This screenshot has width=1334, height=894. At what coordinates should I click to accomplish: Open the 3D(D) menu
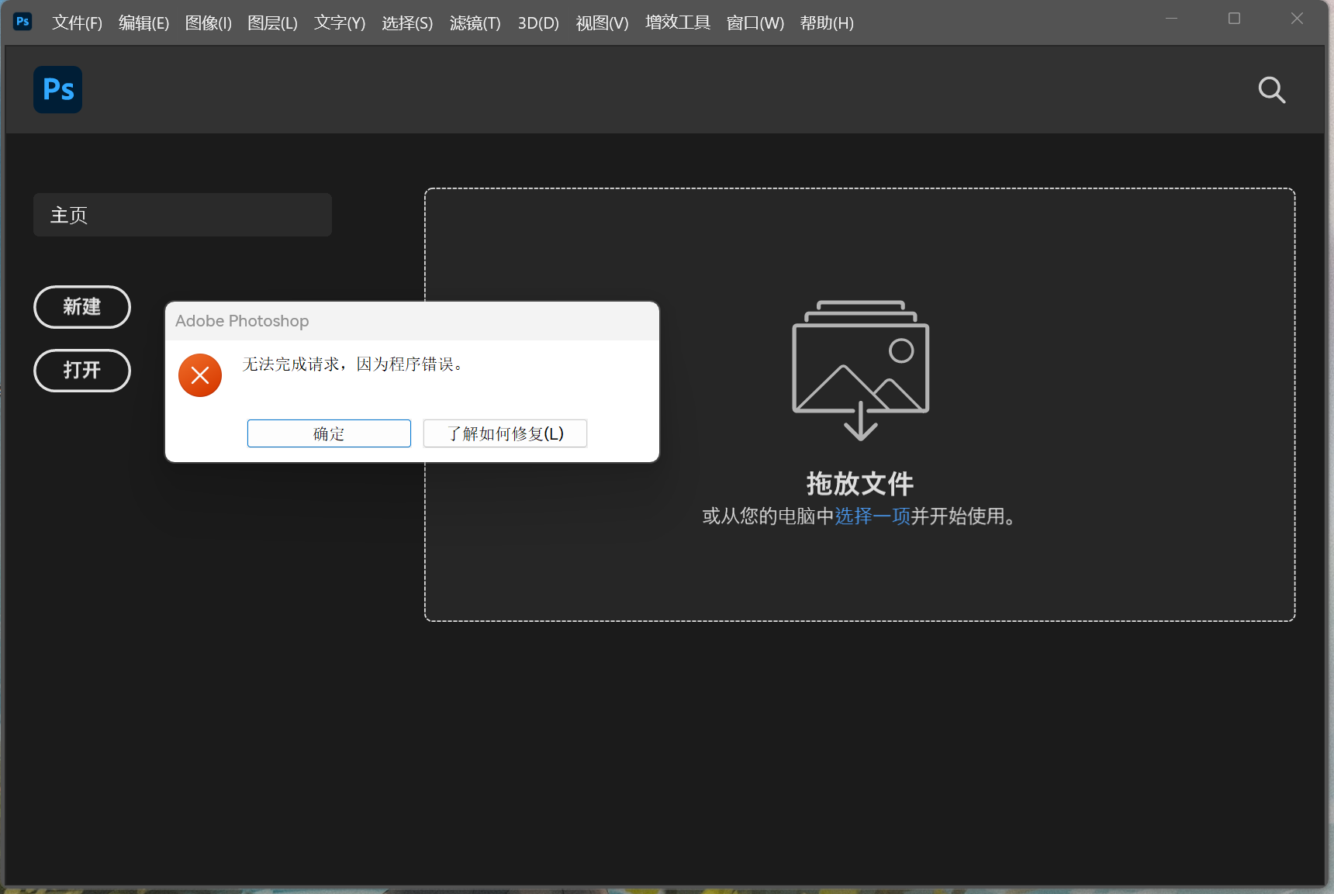538,23
